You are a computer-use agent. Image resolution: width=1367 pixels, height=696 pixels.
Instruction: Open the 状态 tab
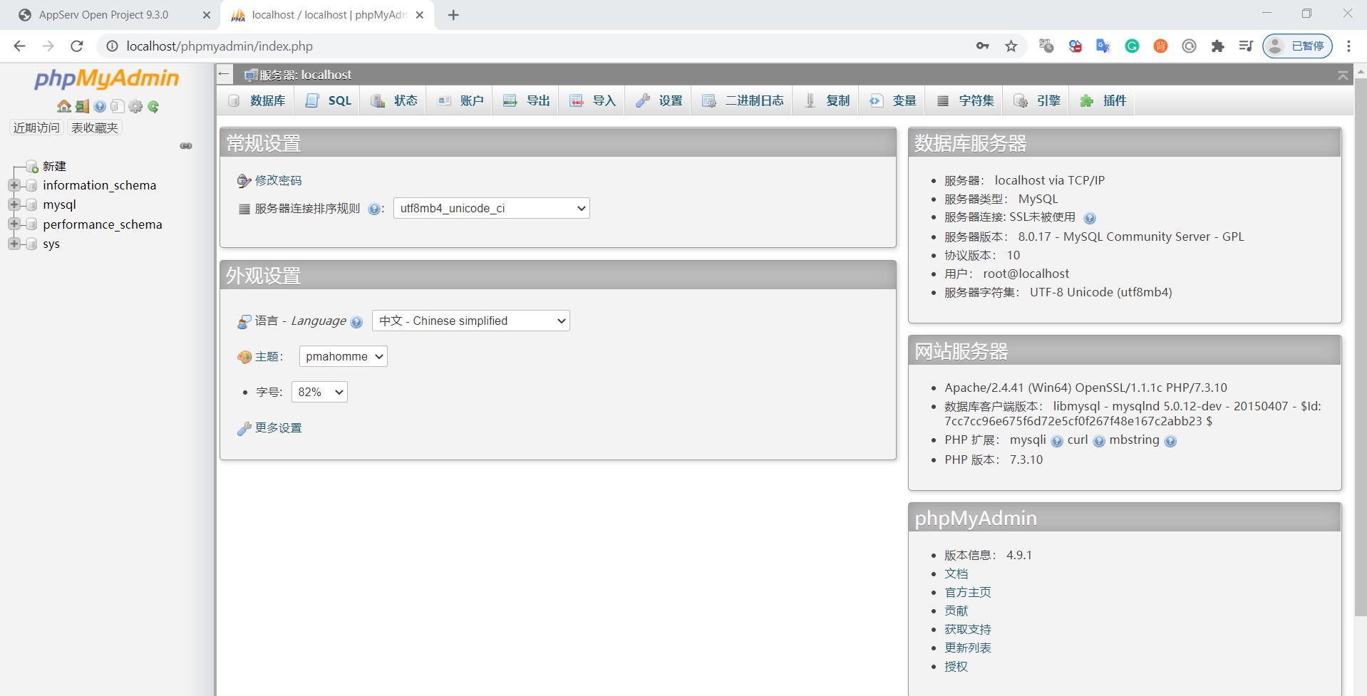(394, 100)
